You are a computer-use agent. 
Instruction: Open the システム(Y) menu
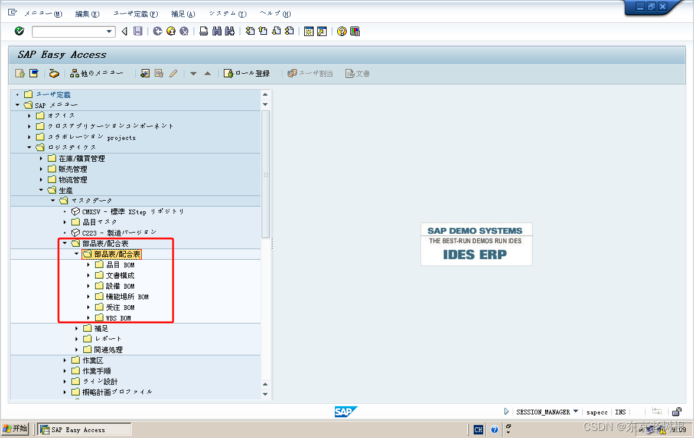coord(227,13)
